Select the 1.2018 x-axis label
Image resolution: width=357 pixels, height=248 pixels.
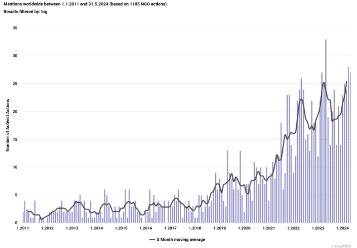pyautogui.click(x=195, y=228)
